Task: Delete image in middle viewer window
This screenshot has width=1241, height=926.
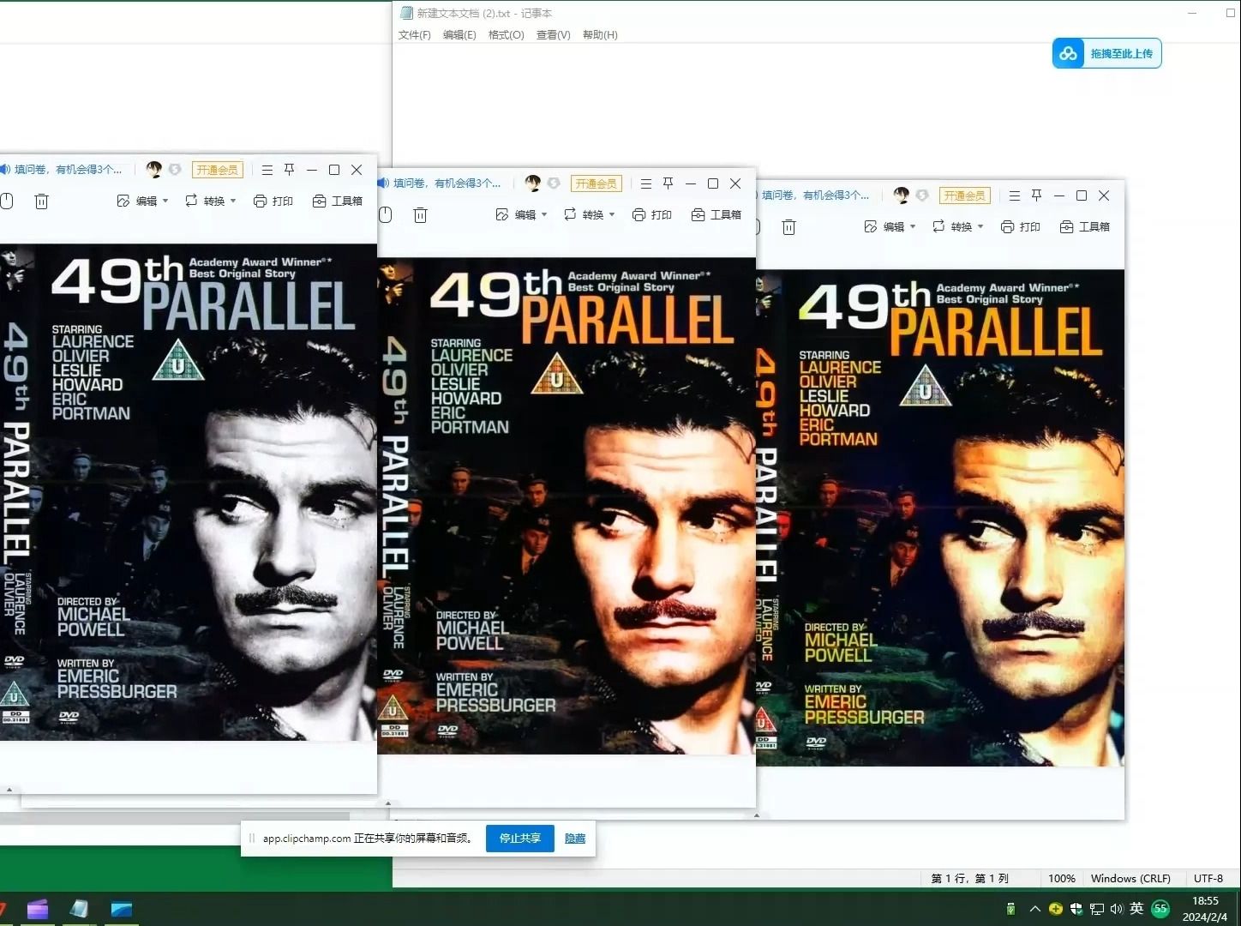Action: 420,215
